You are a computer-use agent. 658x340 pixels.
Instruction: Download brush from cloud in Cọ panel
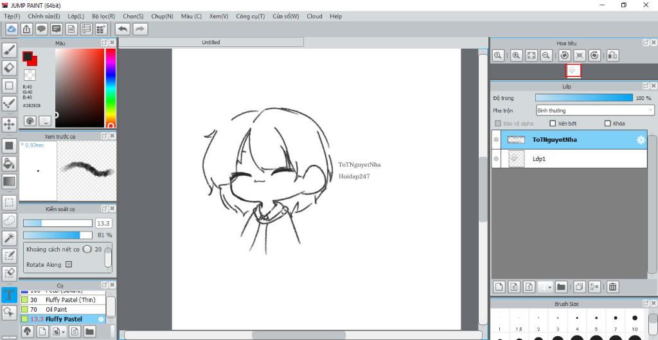[x=27, y=332]
